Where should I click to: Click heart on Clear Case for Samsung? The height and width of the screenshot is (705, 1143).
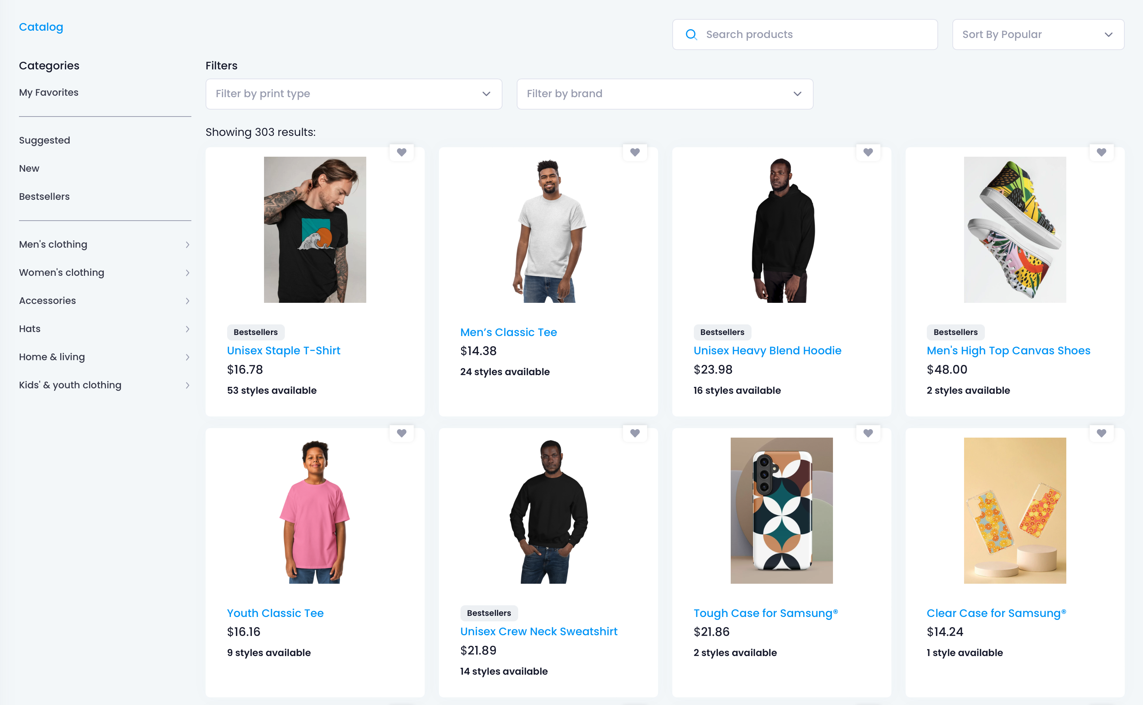[1101, 433]
